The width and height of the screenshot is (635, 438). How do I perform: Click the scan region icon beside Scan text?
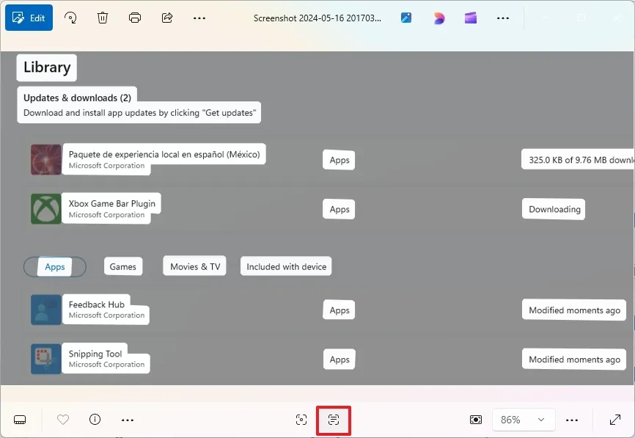(x=301, y=420)
